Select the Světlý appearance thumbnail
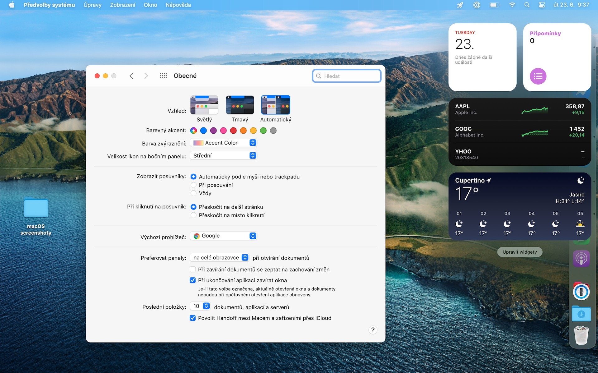 click(x=204, y=105)
